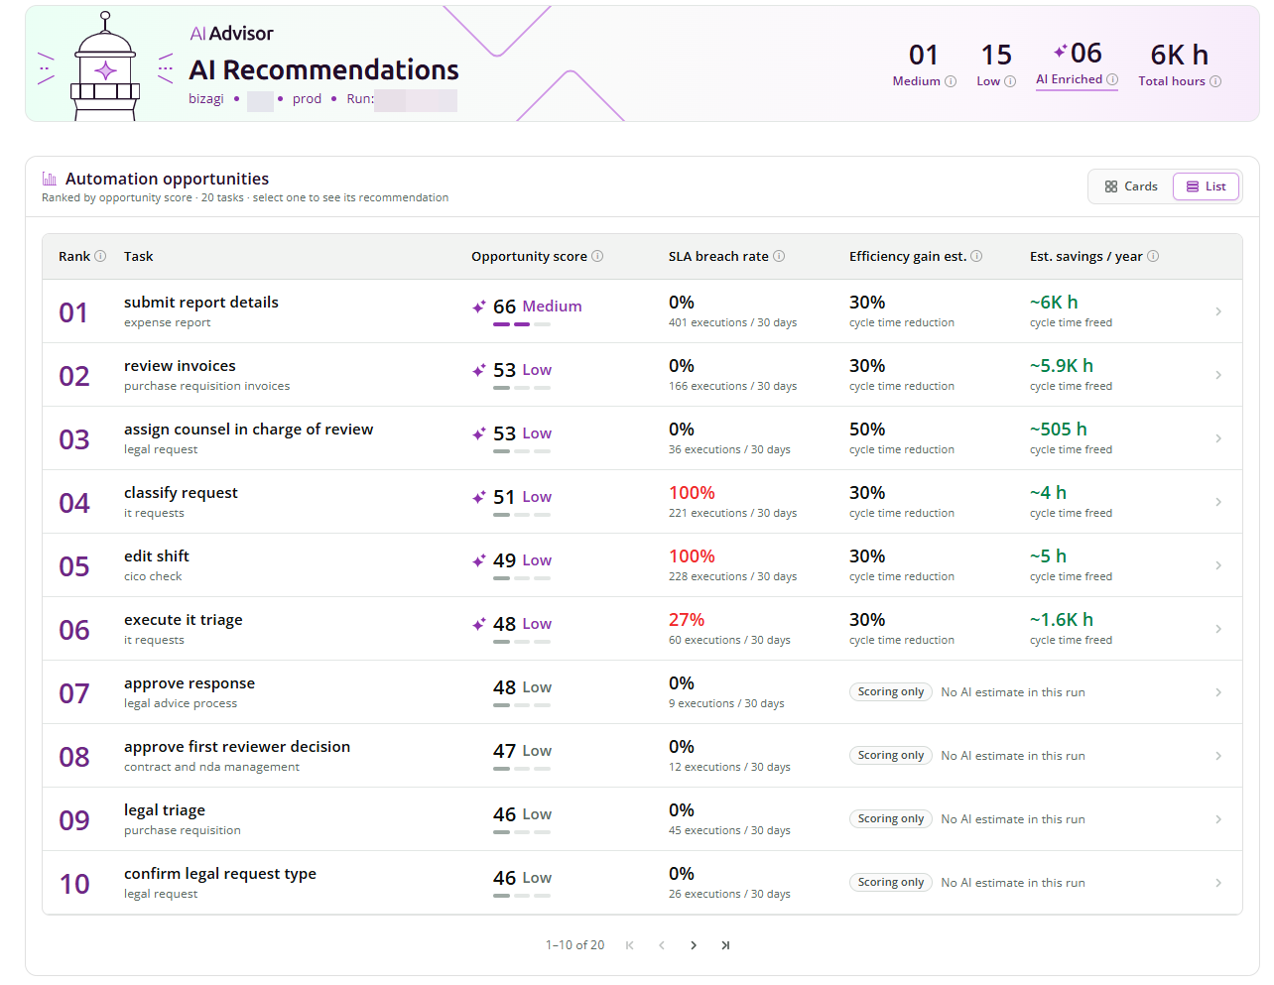Expand the submit report details row chevron
The image size is (1274, 985).
click(x=1218, y=311)
